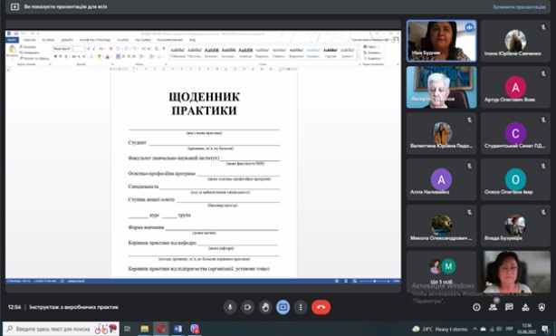Viewport: 556px width, 336px height.
Task: Select Алла Наливайко's avatar tile
Action: pos(442,179)
